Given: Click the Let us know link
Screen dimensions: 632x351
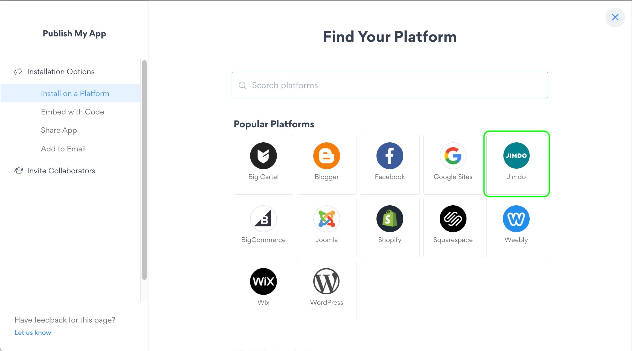Looking at the screenshot, I should pyautogui.click(x=33, y=332).
